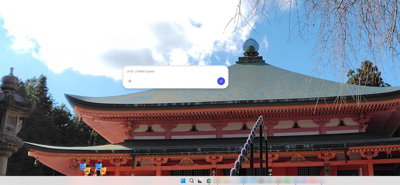
Task: Open taskbar Search magnifier
Action: click(x=192, y=181)
